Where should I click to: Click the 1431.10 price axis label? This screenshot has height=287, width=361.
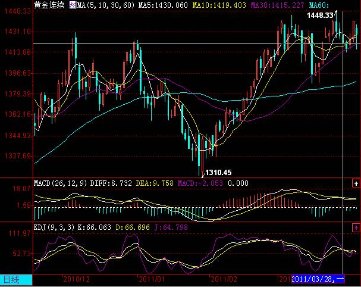(x=18, y=31)
